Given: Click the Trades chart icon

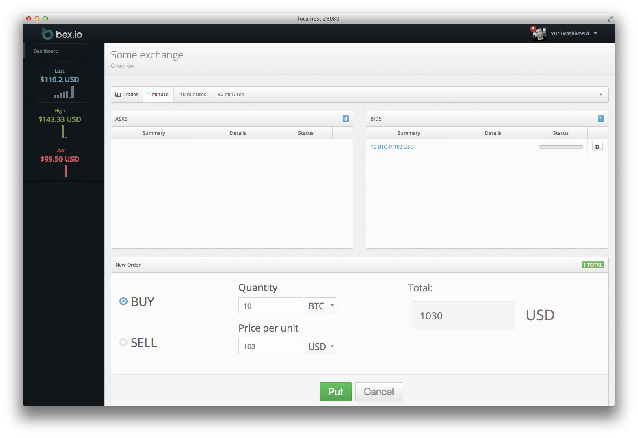Looking at the screenshot, I should click(118, 94).
